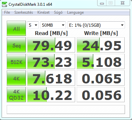
Task: Open the Kinézet menu
Action: click(43, 12)
